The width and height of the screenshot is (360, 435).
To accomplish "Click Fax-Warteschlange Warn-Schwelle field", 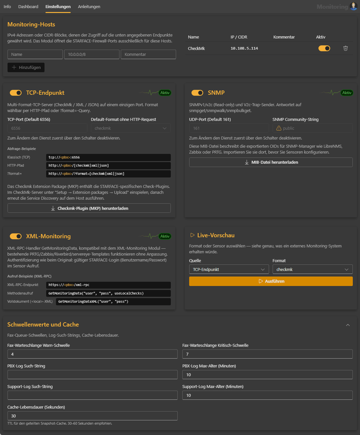I will tap(92, 354).
